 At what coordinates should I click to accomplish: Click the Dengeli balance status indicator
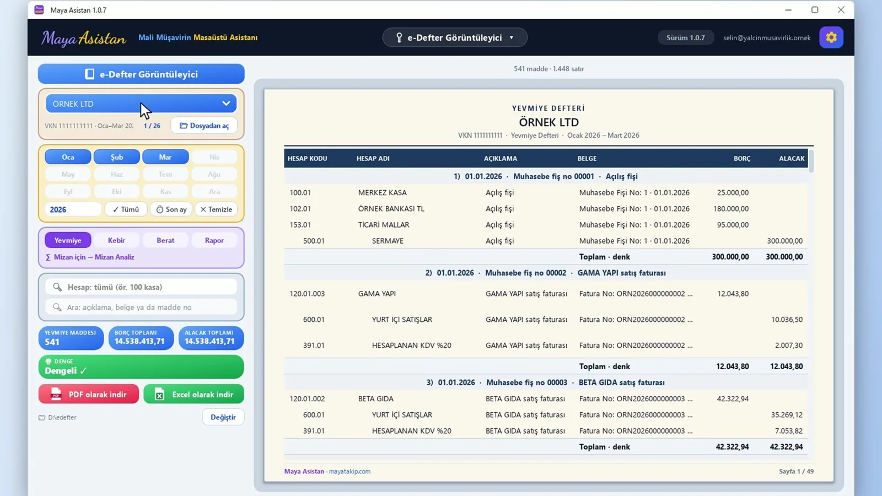pos(141,366)
